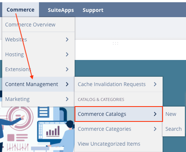This screenshot has width=186, height=152.
Task: Open View Uncategorized Items
Action: tap(118, 144)
